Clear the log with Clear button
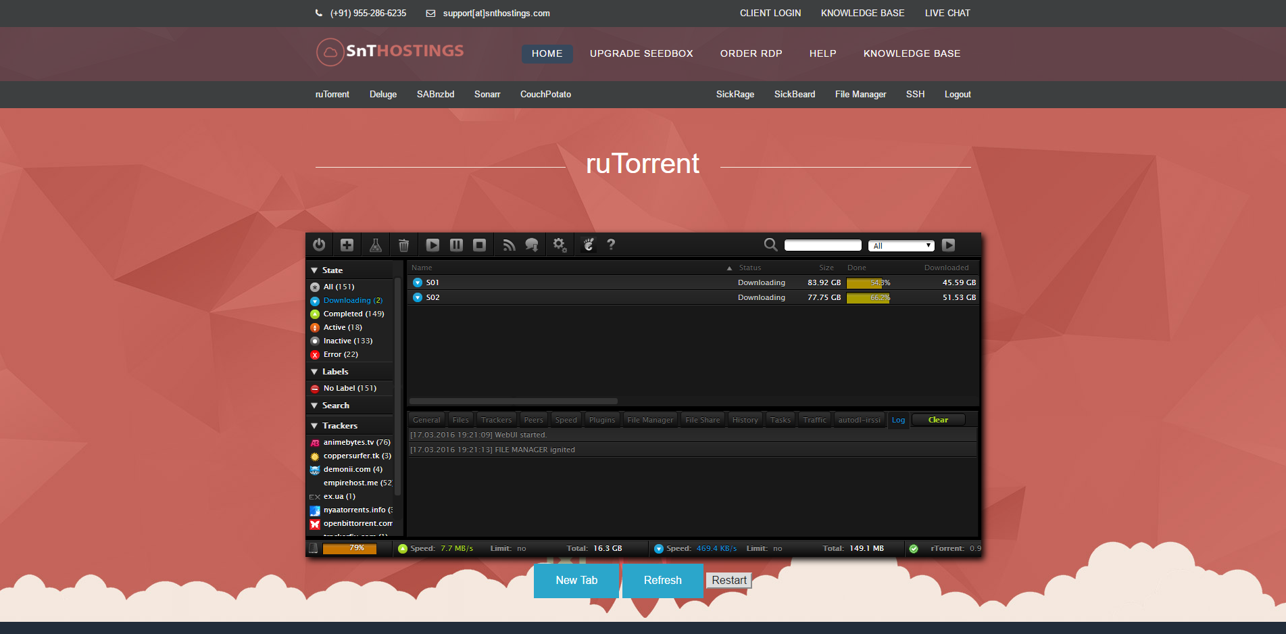Screen dimensions: 1286x634 [x=938, y=420]
